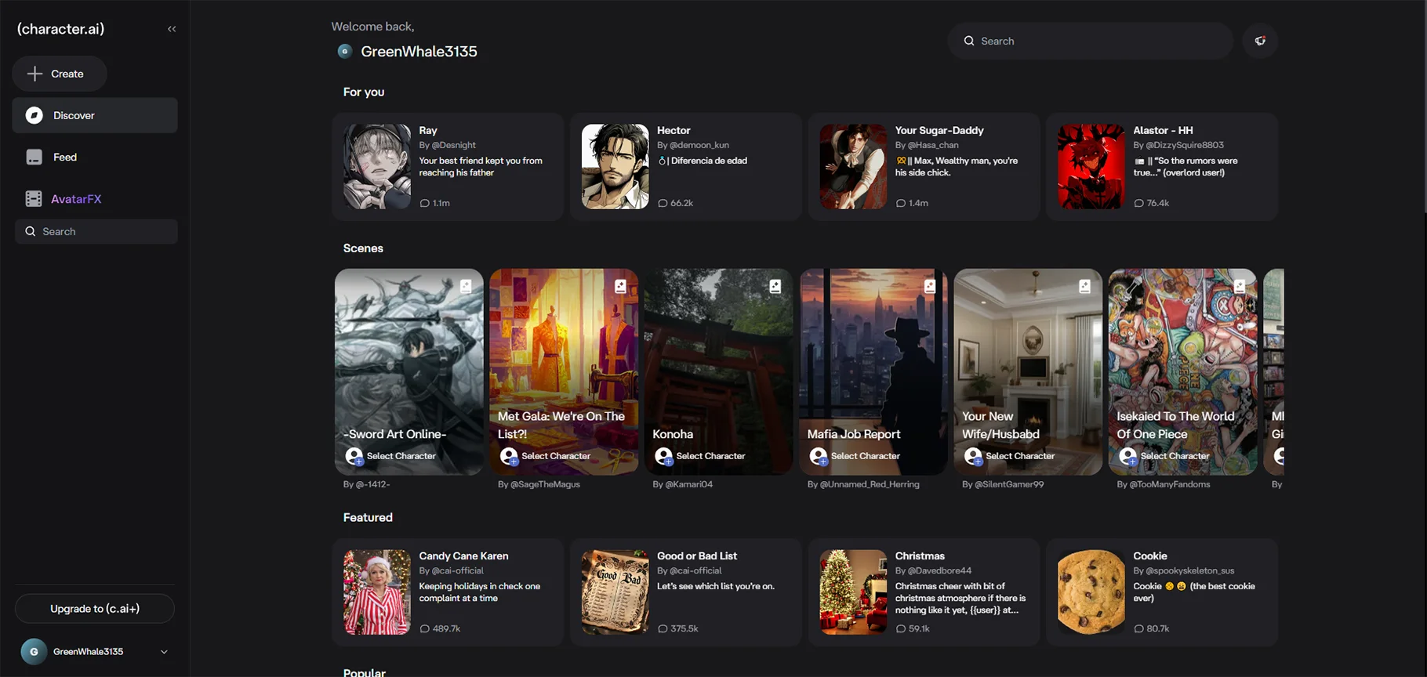The width and height of the screenshot is (1427, 677).
Task: Click scene author @TooManyFandoms
Action: point(1170,484)
